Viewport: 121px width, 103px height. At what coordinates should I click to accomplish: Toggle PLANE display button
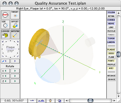click(111, 57)
